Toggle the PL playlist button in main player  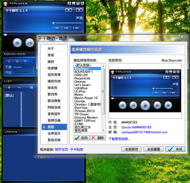coord(57,28)
